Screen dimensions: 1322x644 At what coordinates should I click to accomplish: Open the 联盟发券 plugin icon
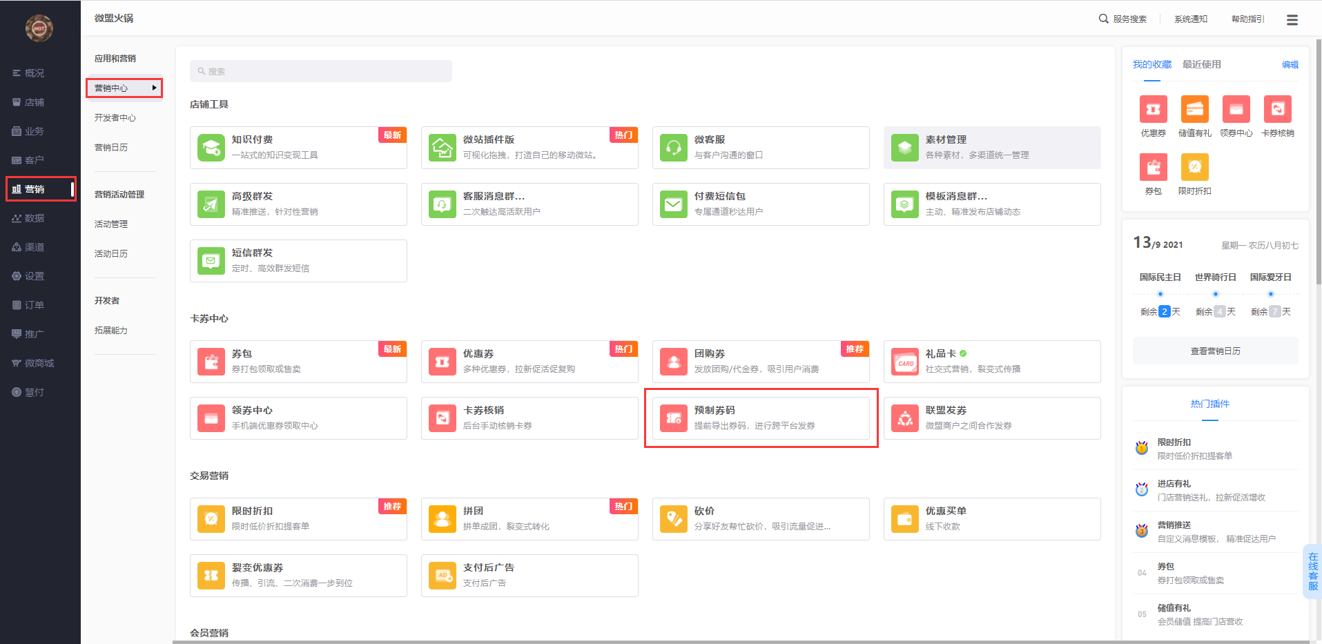click(x=905, y=418)
